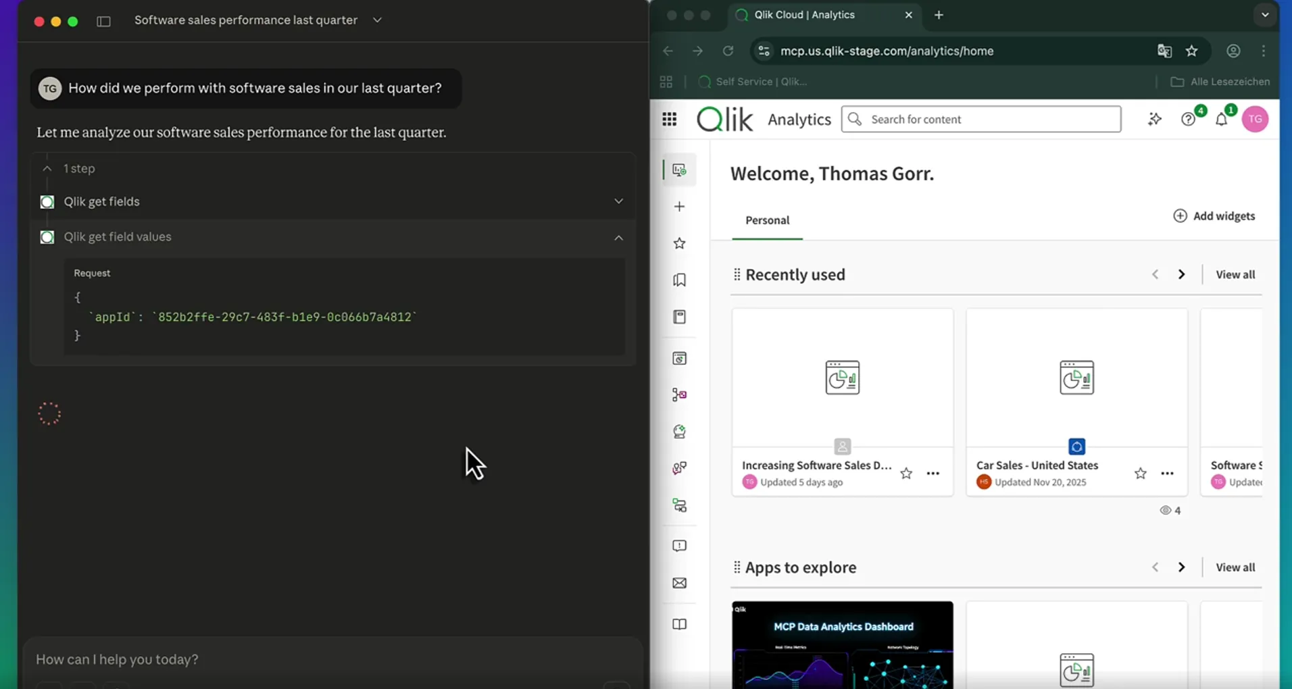Open the translate page icon
Screen dimensions: 1292x689
pyautogui.click(x=1164, y=51)
